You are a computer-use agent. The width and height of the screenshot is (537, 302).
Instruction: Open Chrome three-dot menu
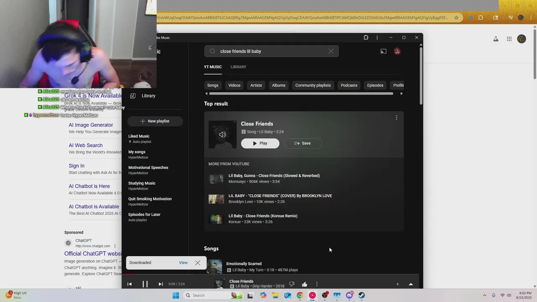(531, 18)
